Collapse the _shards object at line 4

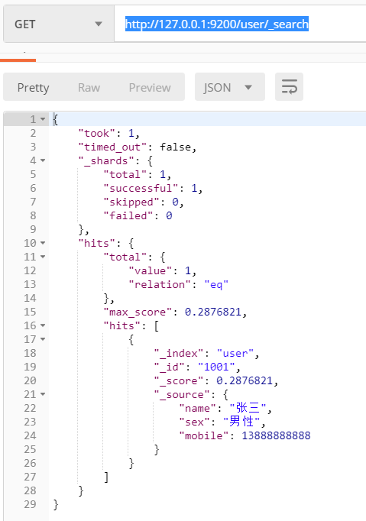coord(43,160)
